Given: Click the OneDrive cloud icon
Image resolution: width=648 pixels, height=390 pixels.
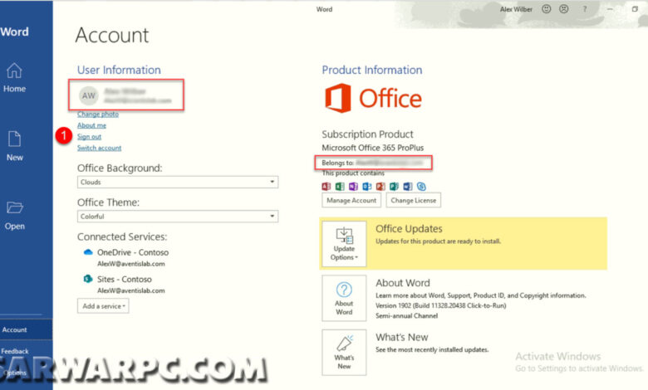Looking at the screenshot, I should [87, 252].
